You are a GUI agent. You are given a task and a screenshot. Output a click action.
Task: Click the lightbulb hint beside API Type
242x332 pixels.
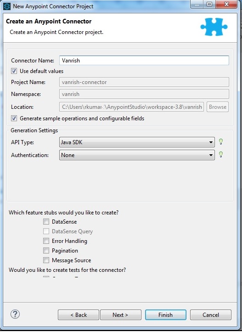[x=221, y=141]
